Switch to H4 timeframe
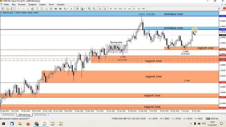 [x=130, y=9]
